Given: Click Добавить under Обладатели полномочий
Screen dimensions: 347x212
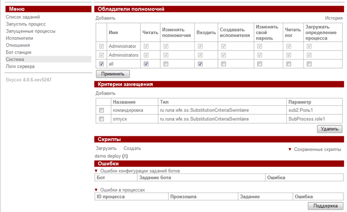Looking at the screenshot, I should (105, 18).
